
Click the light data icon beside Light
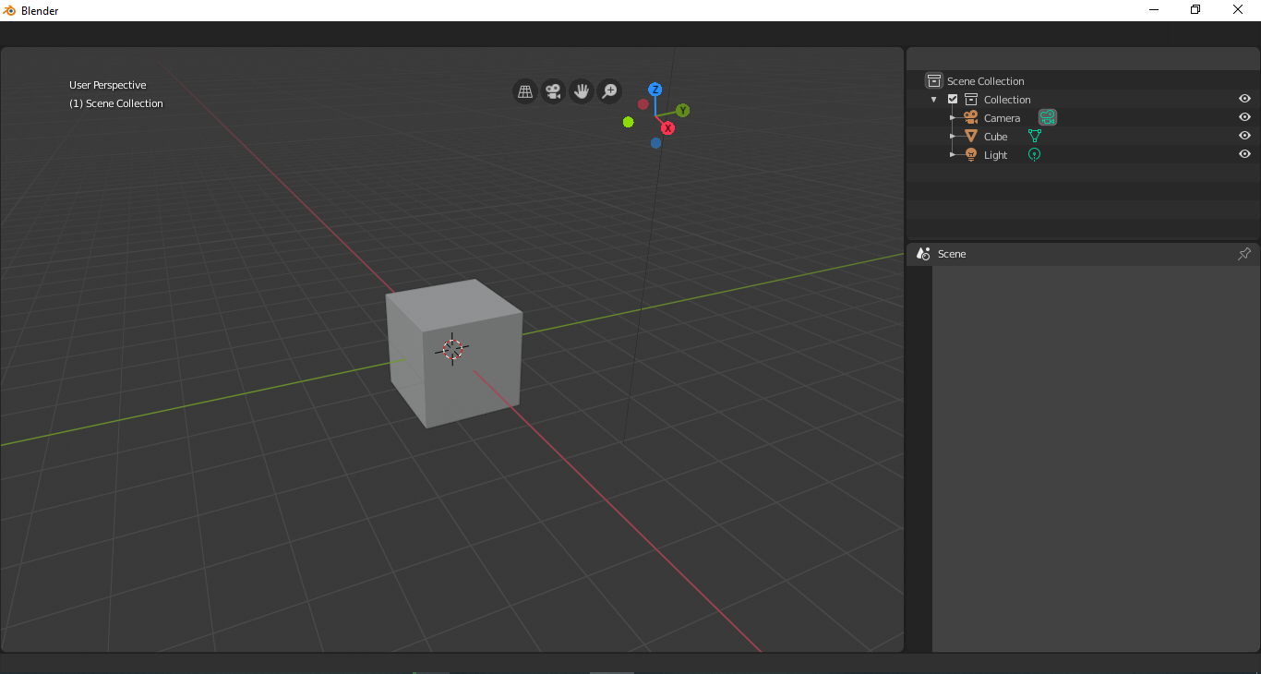pos(1034,154)
